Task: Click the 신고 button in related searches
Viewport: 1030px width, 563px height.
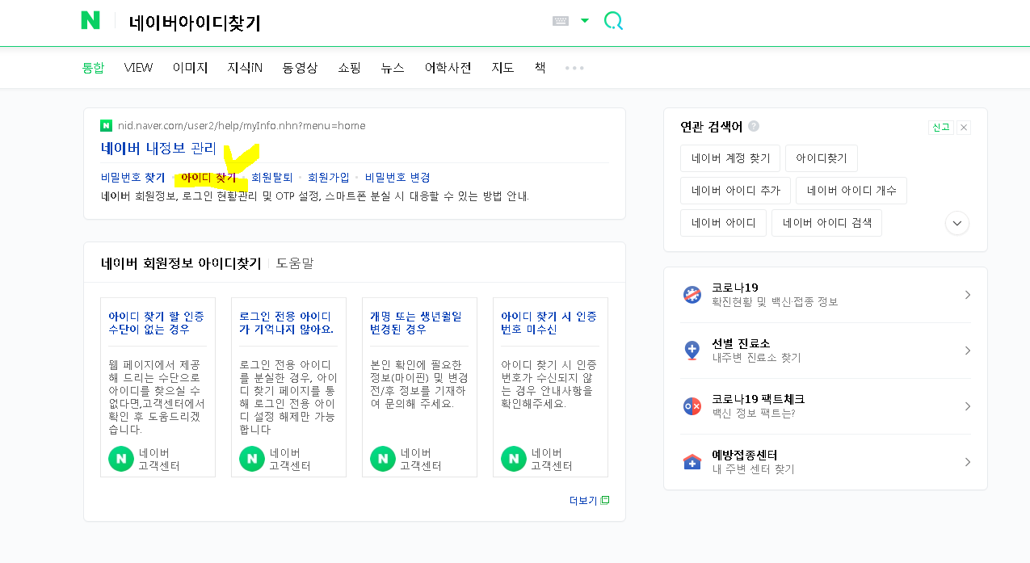Action: pyautogui.click(x=941, y=128)
